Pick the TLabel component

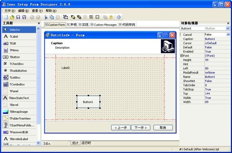point(19,37)
